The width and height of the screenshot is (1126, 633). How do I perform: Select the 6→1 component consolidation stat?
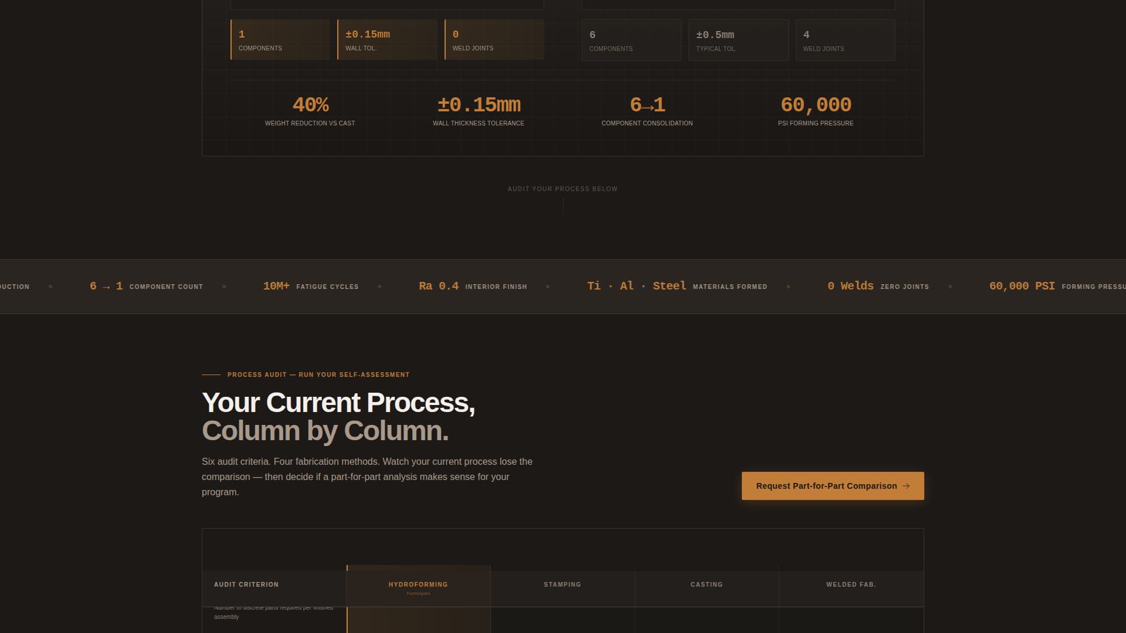point(647,110)
